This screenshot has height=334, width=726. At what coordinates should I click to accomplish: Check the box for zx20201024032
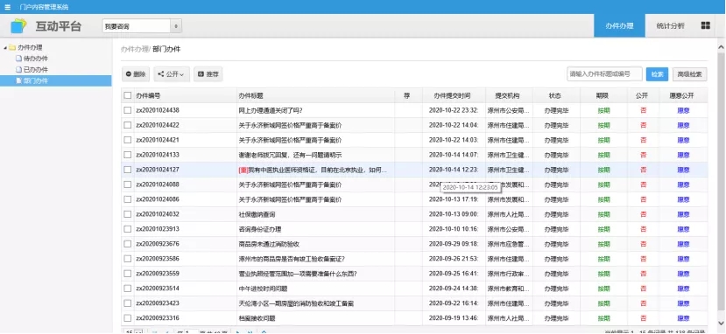[x=128, y=214]
